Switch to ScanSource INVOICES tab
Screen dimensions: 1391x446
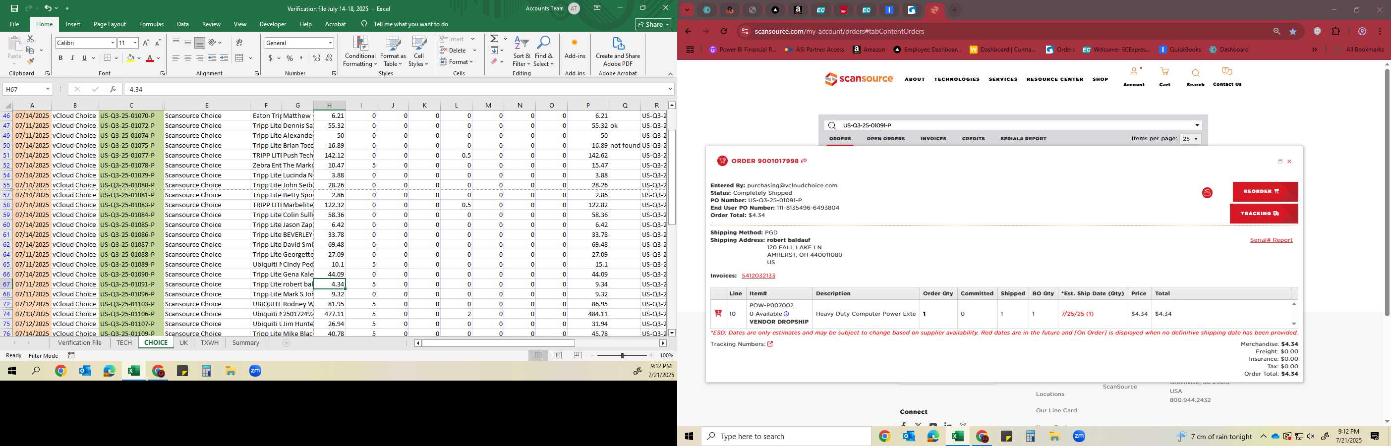click(933, 139)
